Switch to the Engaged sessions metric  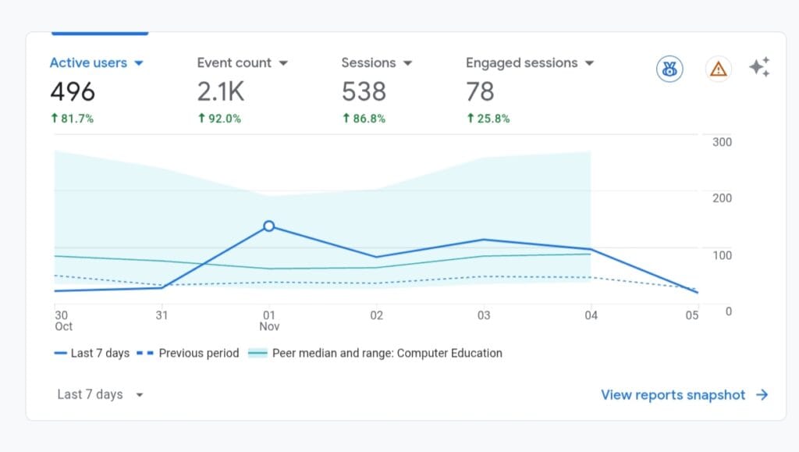[x=523, y=62]
